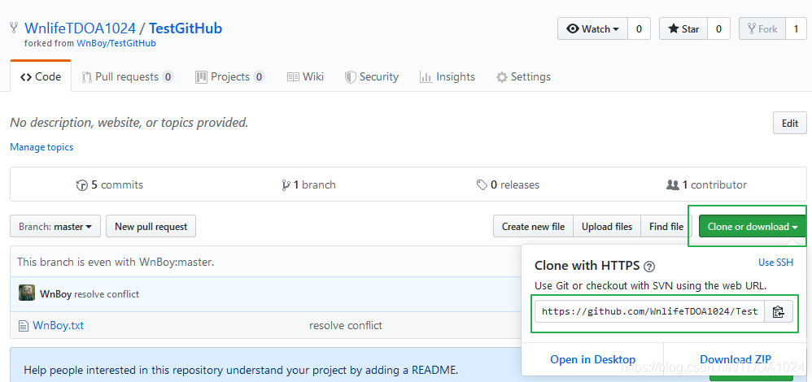Click the fork icon on Fork button
The height and width of the screenshot is (382, 812).
[x=752, y=29]
